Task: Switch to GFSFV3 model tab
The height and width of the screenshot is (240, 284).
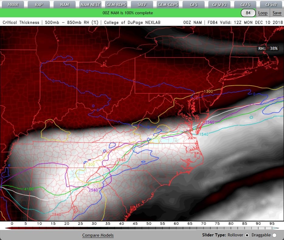Action: [220, 5]
